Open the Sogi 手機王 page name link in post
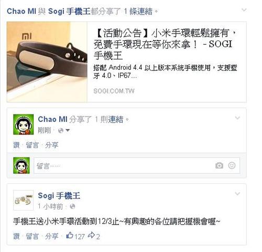 coord(59,196)
